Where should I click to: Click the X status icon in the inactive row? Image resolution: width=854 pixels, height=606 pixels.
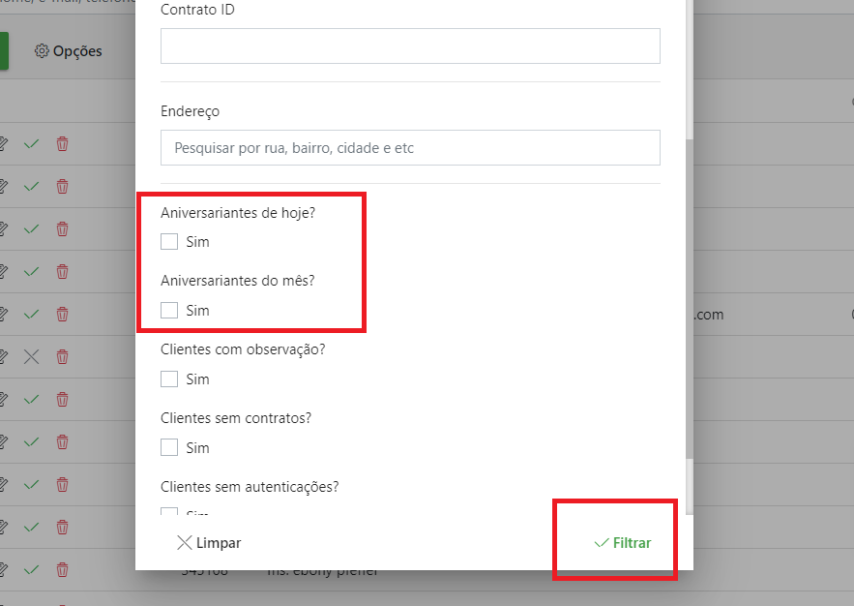click(32, 357)
